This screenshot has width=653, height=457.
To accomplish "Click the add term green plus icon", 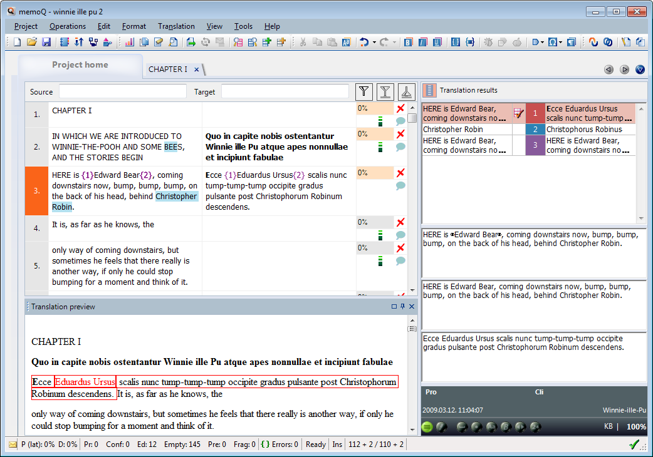I will [x=266, y=42].
